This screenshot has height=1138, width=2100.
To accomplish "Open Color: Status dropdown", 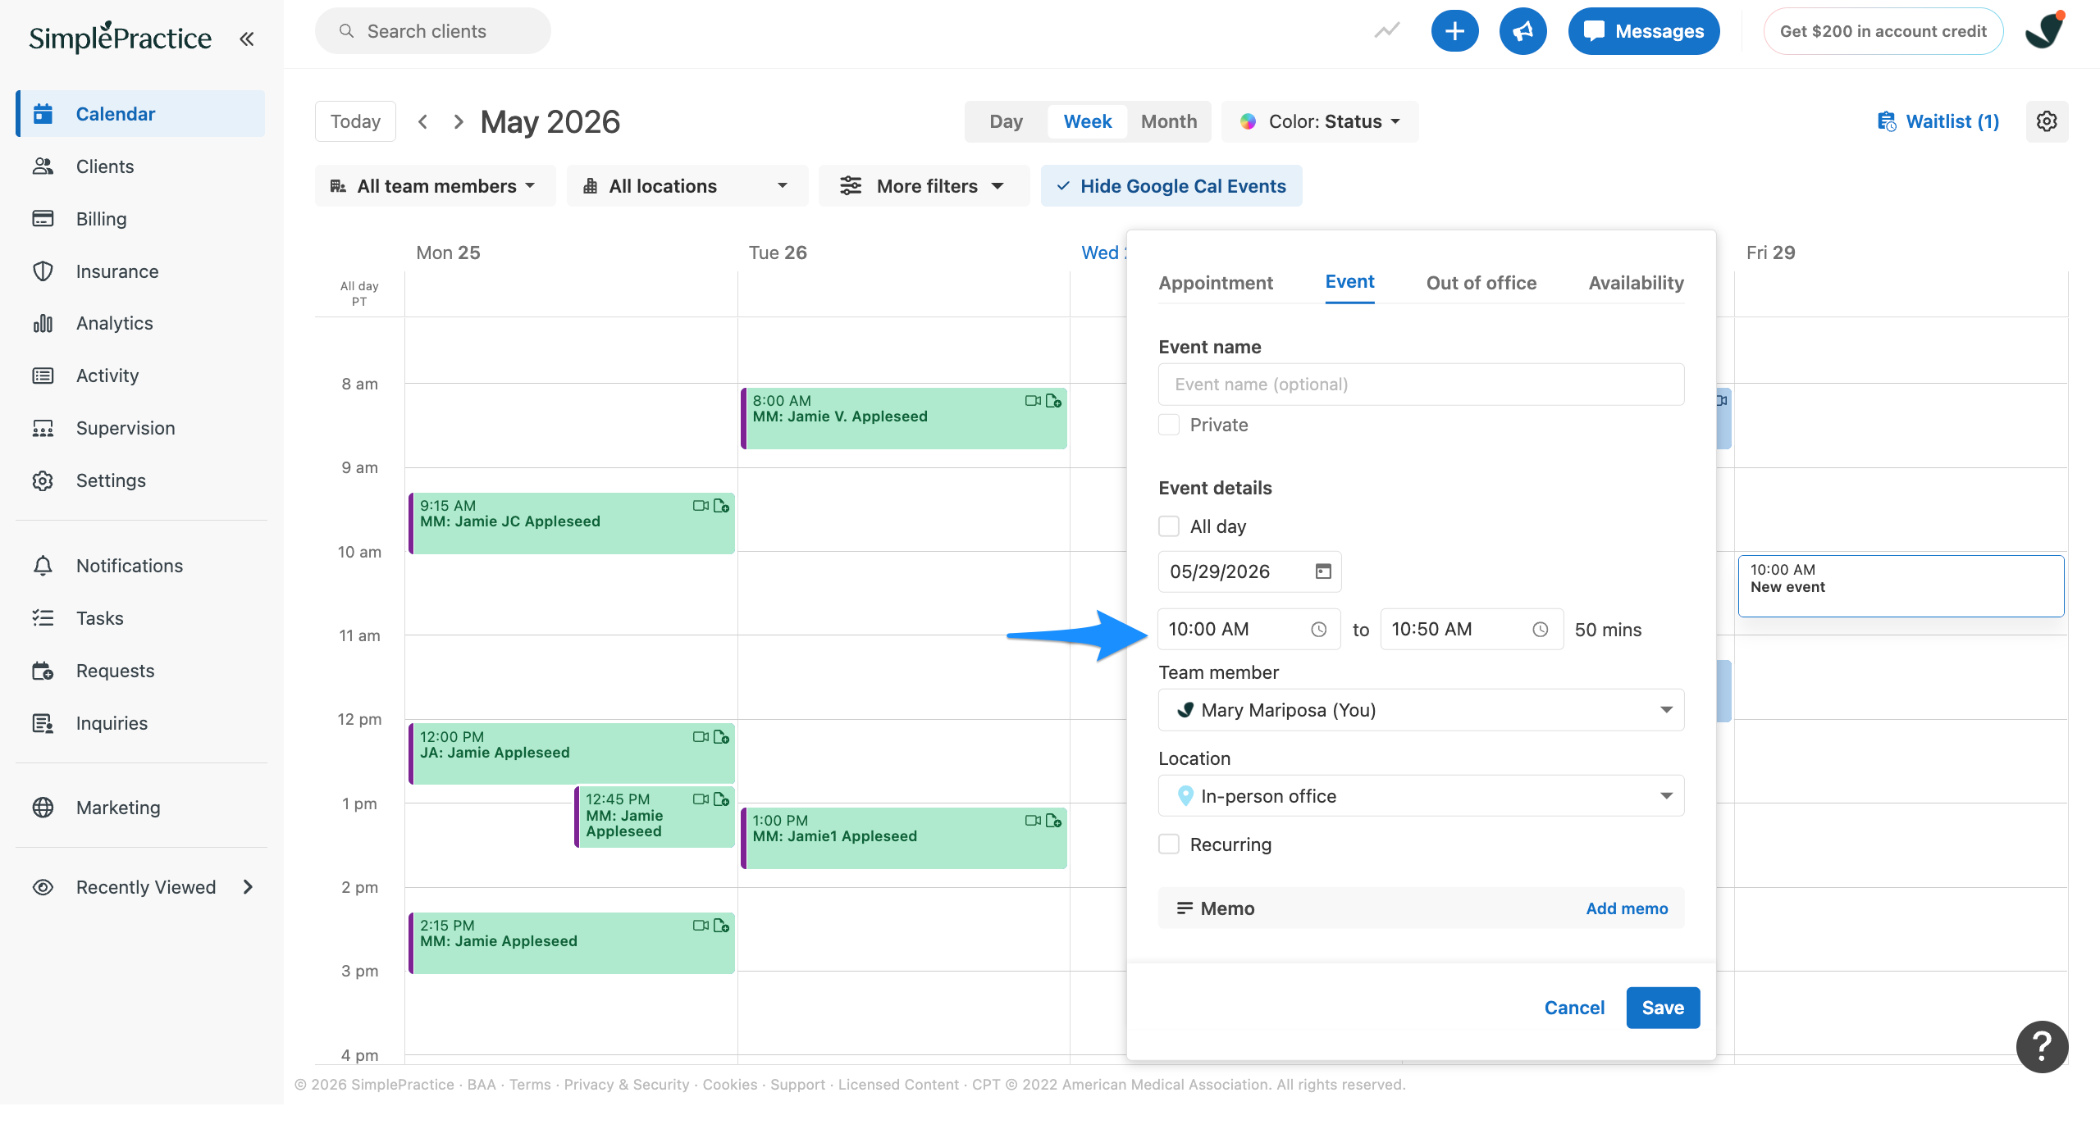I will (1320, 121).
